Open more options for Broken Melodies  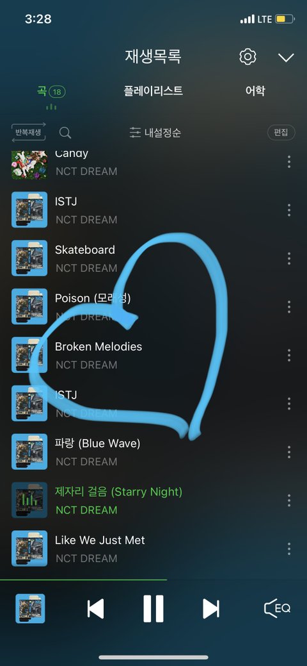[288, 355]
